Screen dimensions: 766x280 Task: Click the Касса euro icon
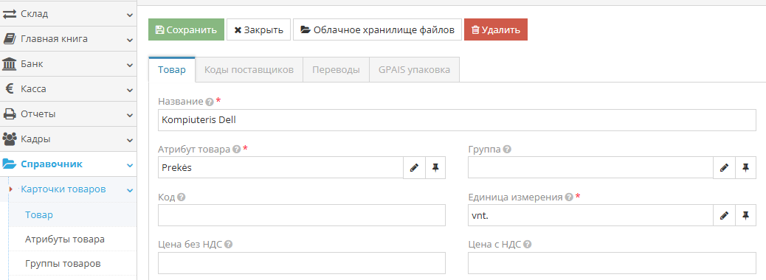click(10, 89)
